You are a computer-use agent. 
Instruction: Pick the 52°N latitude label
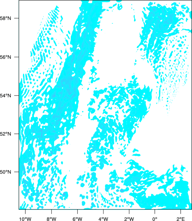tap(8, 134)
